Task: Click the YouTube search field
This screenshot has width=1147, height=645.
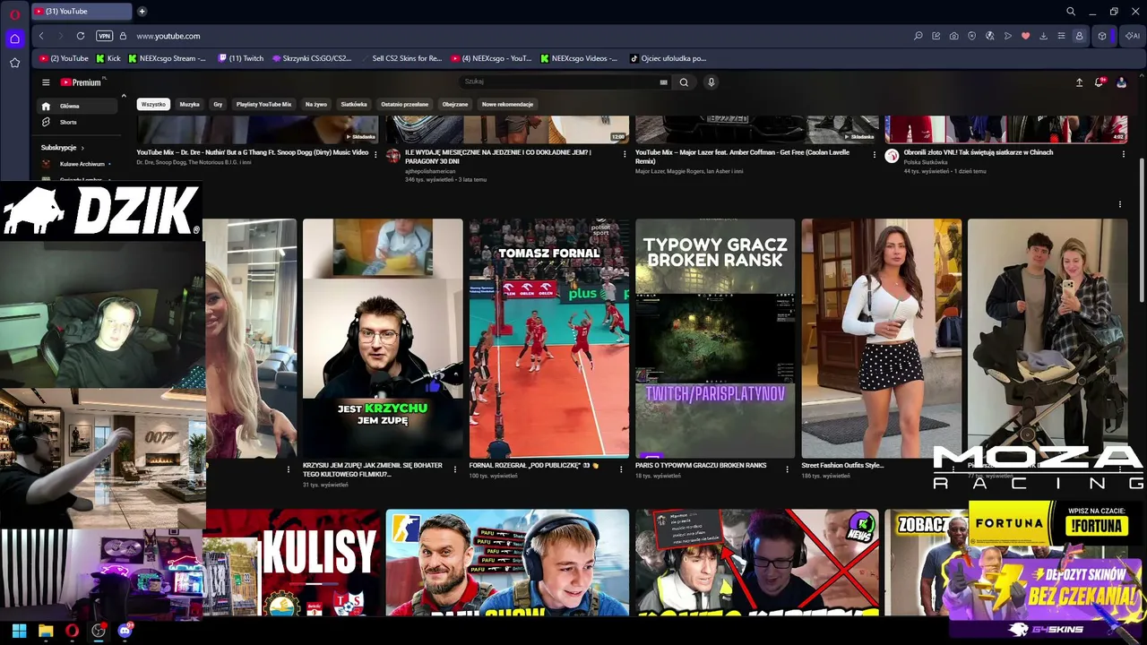Action: pyautogui.click(x=560, y=82)
